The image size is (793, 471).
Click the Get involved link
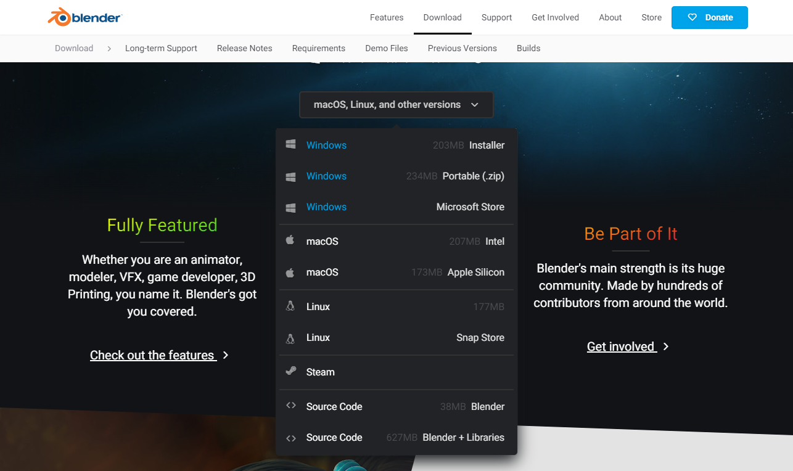click(621, 346)
